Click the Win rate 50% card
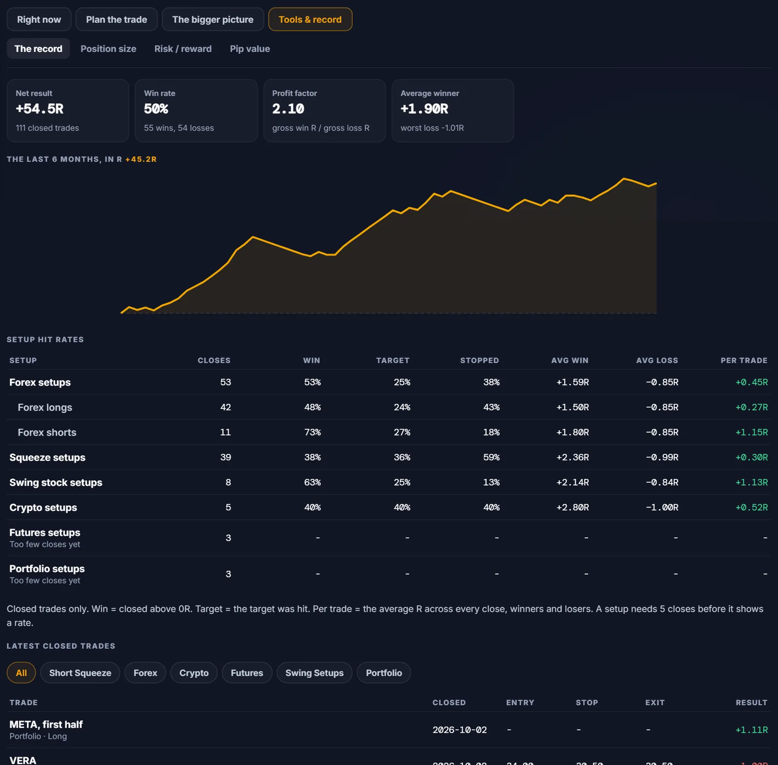 196,111
